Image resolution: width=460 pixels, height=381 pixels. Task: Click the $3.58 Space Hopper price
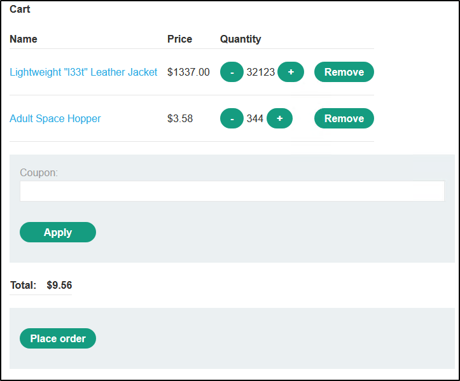[x=180, y=118]
